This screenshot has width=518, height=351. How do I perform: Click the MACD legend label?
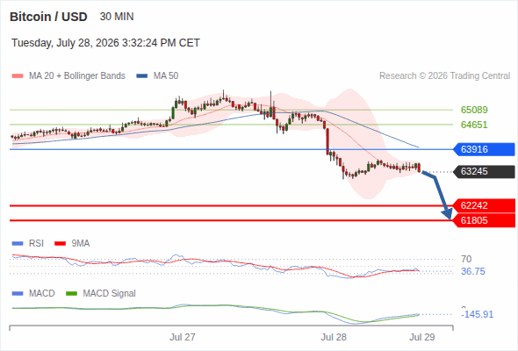point(42,293)
